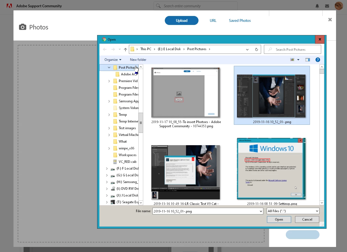Expand the (T:) Seagate Exp drive

[x=107, y=202]
